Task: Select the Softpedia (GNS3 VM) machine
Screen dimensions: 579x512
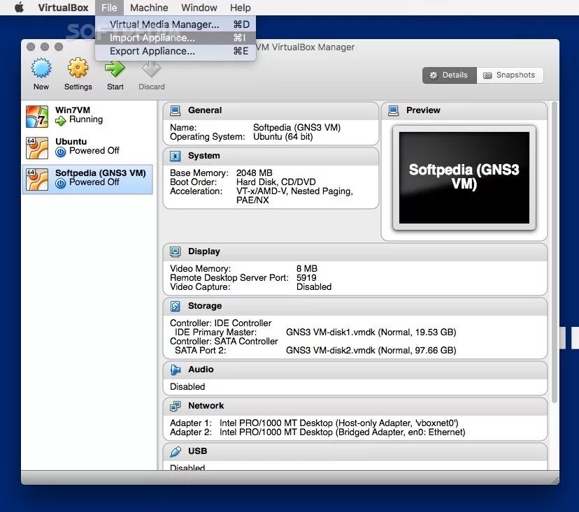Action: [x=87, y=180]
